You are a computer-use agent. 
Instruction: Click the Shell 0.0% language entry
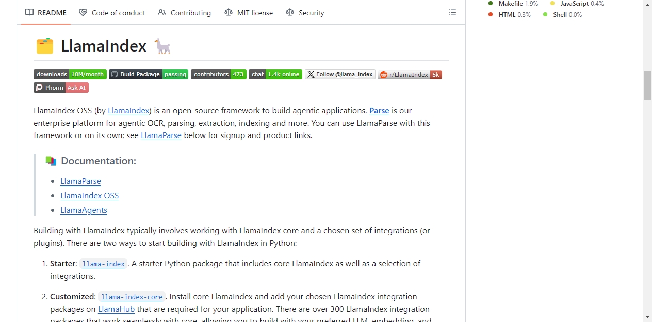point(562,15)
